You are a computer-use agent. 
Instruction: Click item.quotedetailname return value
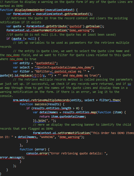[68, 117]
